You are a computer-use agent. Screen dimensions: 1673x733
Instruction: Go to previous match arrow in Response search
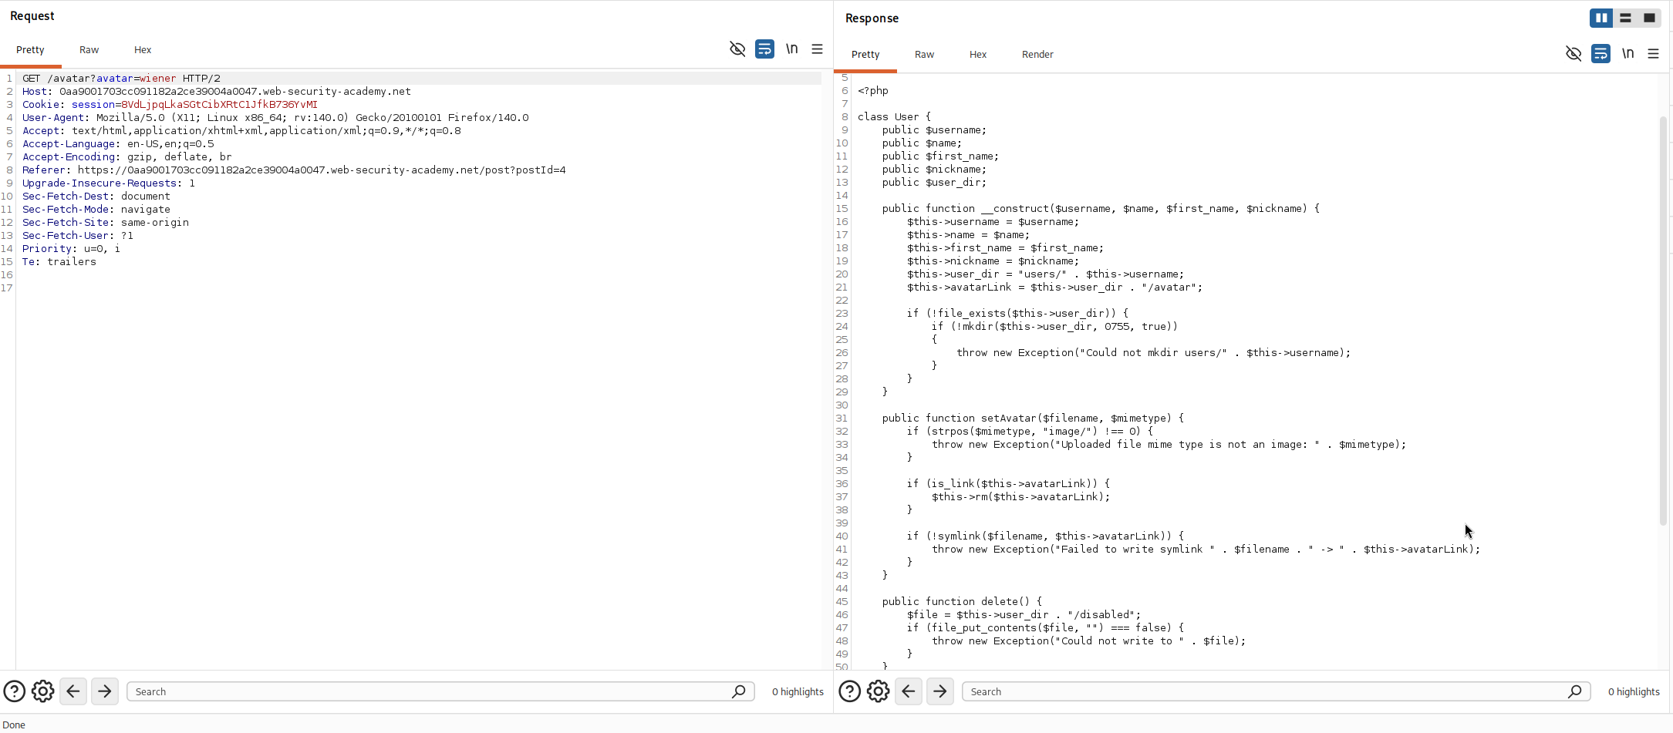909,691
